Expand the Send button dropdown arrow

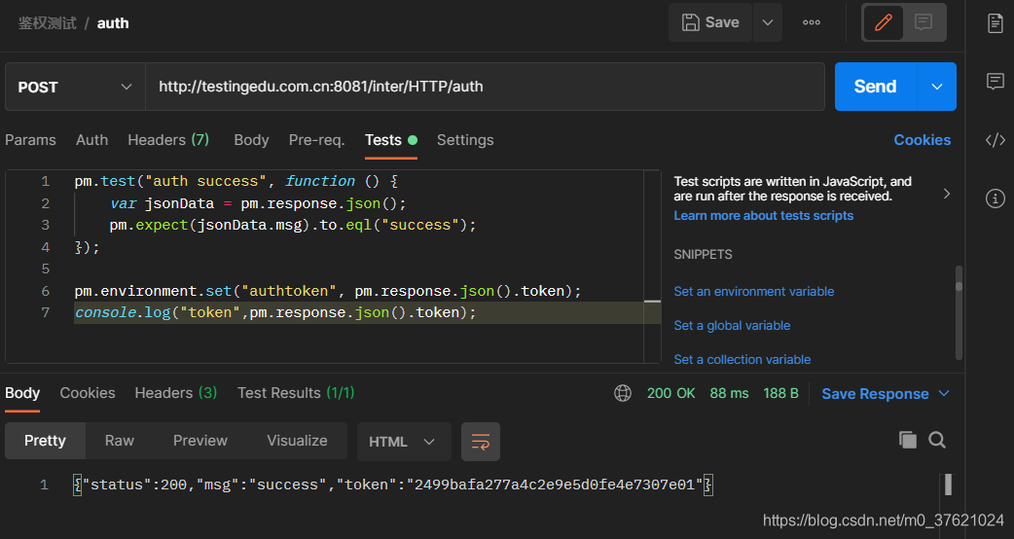(x=936, y=87)
